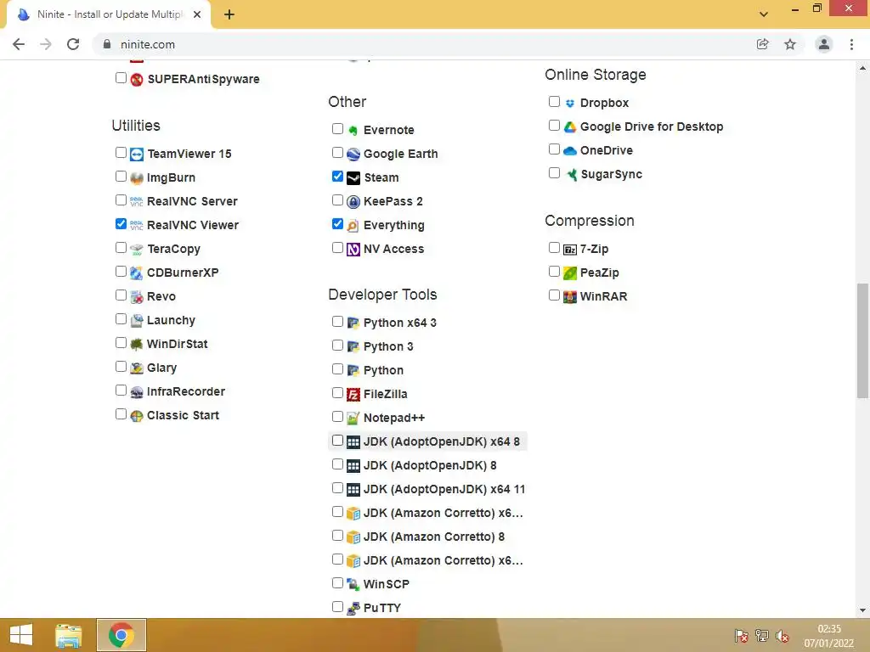Click the Python 3 label
This screenshot has height=652, width=870.
pyautogui.click(x=388, y=347)
